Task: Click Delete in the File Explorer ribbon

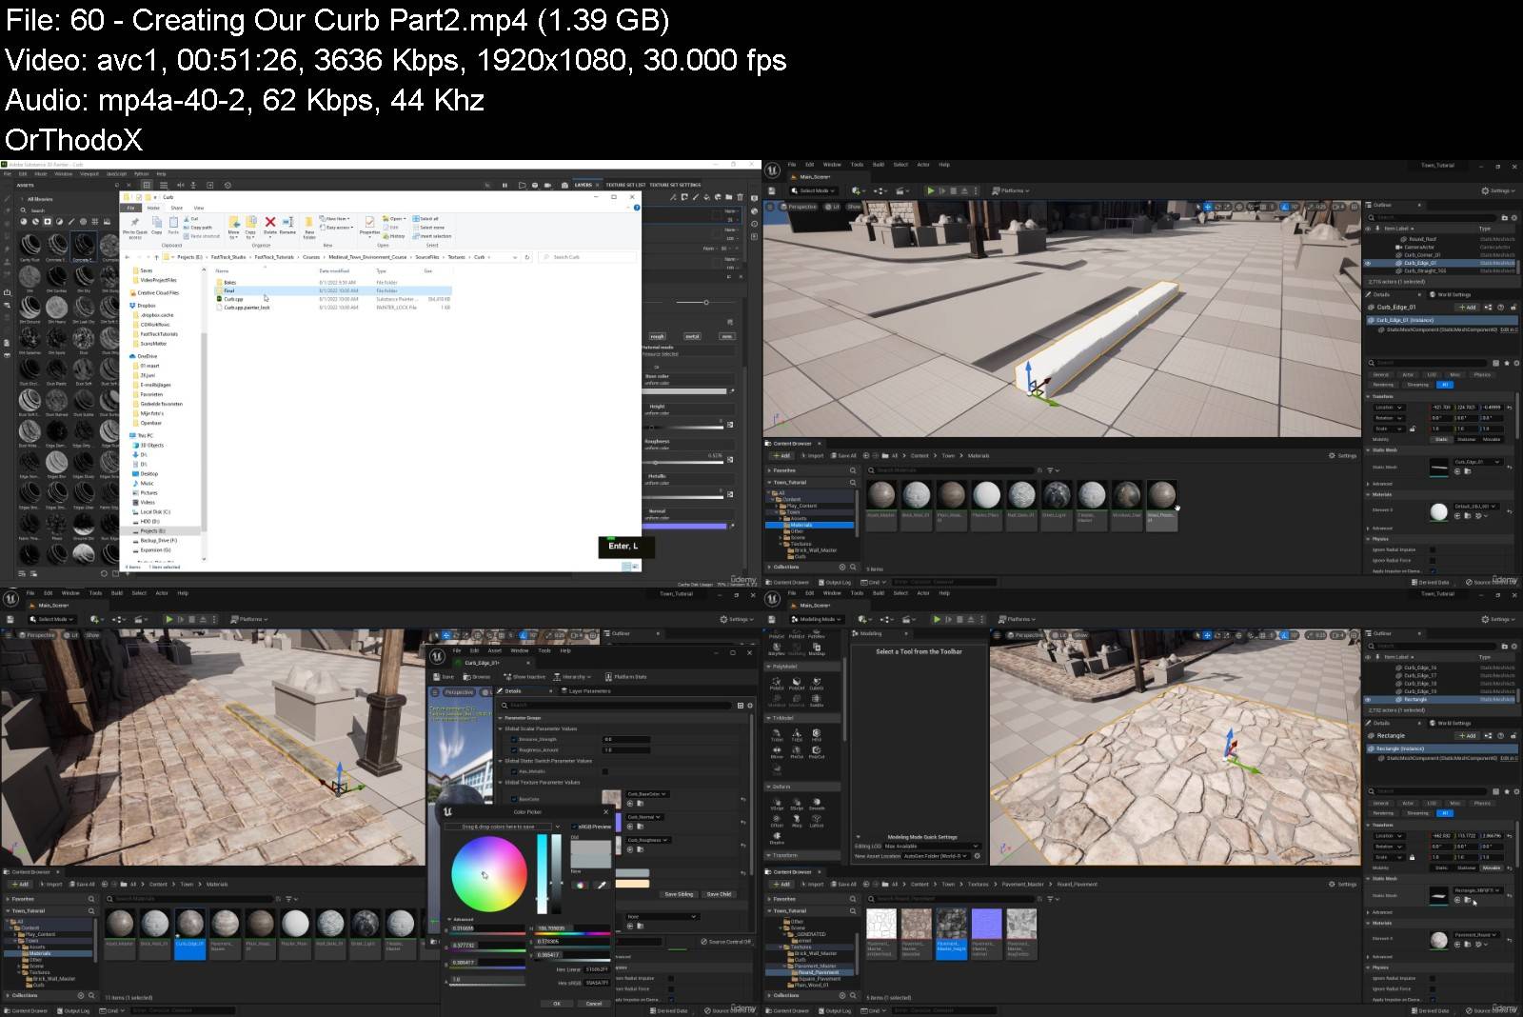Action: point(270,227)
